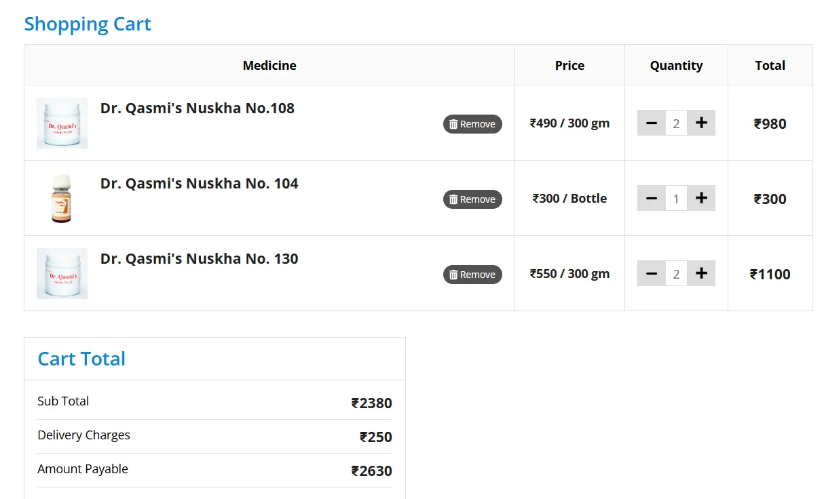Open Dr. Qasmi's Nuskha No. 130 link
824x499 pixels.
tap(199, 259)
